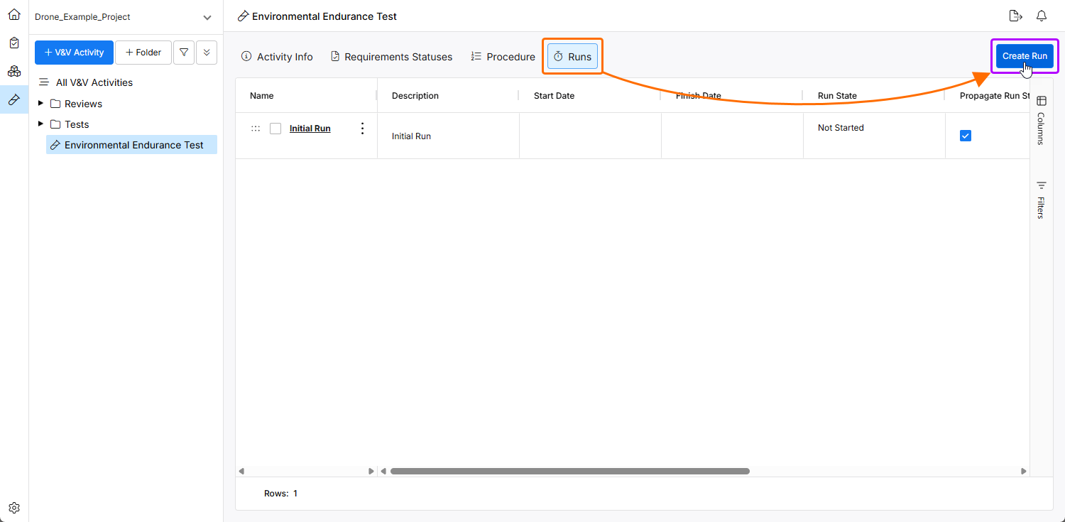Open the Columns side panel
Viewport: 1065px width, 522px height.
point(1042,119)
